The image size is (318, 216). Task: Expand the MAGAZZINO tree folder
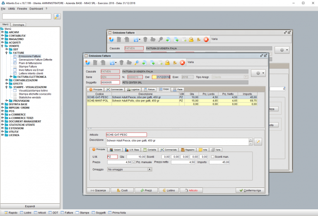[x=2, y=39]
